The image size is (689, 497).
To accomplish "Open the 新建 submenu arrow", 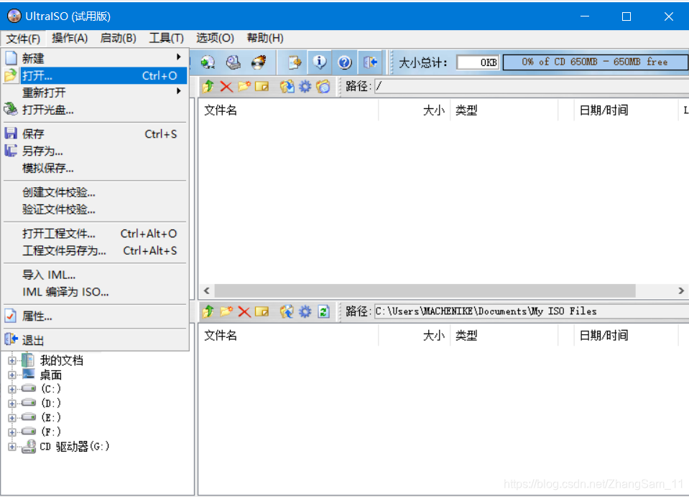I will click(178, 57).
